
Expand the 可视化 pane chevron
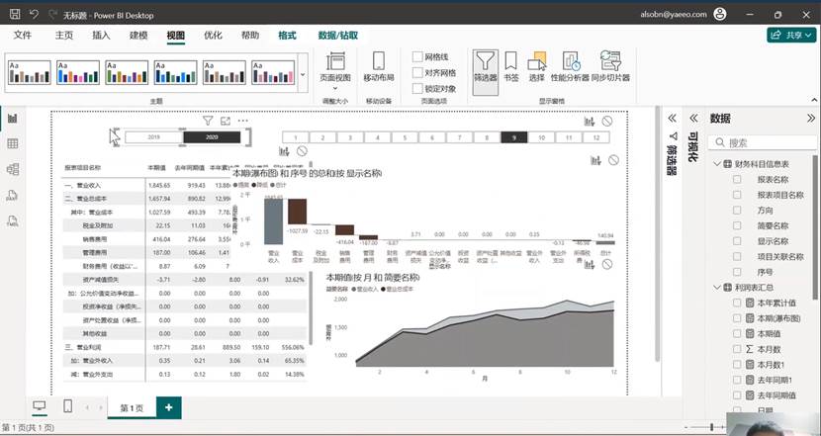pyautogui.click(x=693, y=119)
